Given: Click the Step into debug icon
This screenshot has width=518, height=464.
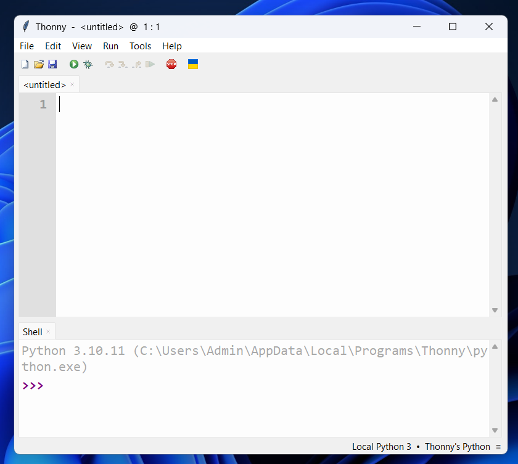Looking at the screenshot, I should [x=123, y=64].
